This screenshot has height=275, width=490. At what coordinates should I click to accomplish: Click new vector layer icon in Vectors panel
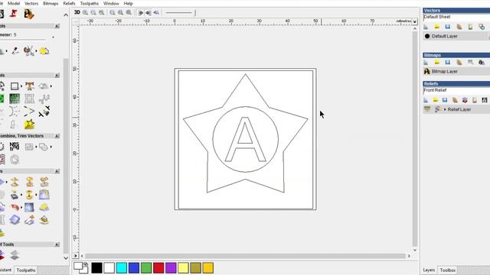coord(426,27)
